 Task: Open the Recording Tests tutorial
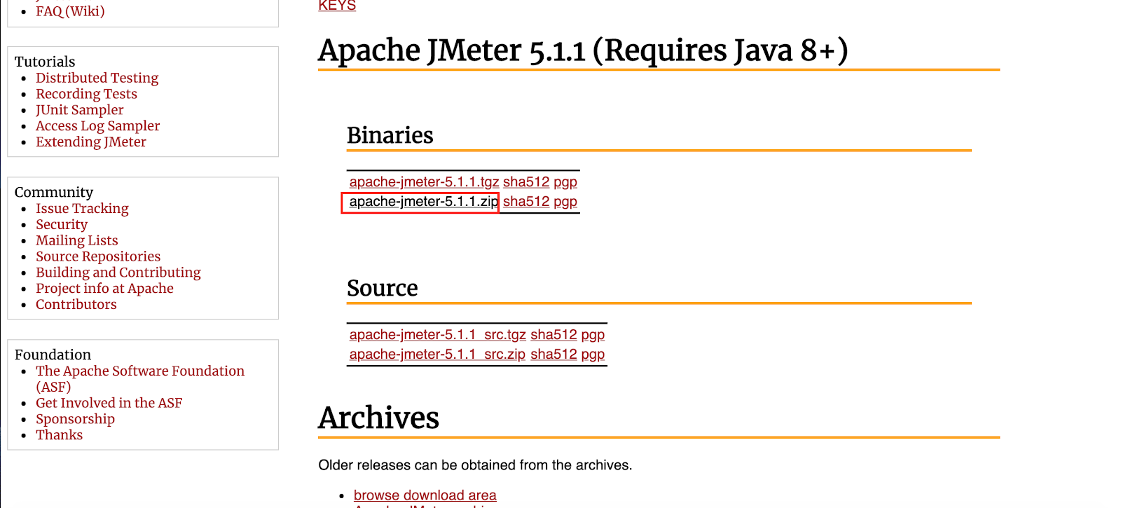tap(86, 93)
